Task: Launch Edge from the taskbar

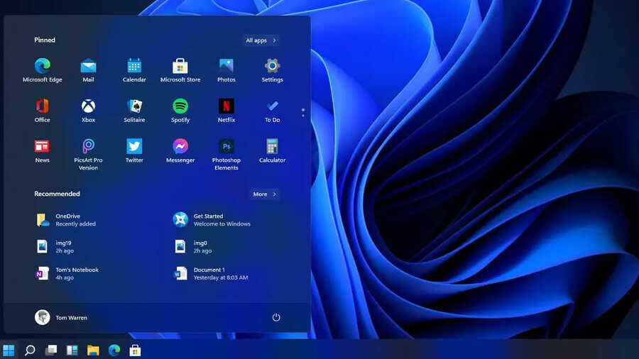Action: (x=114, y=350)
